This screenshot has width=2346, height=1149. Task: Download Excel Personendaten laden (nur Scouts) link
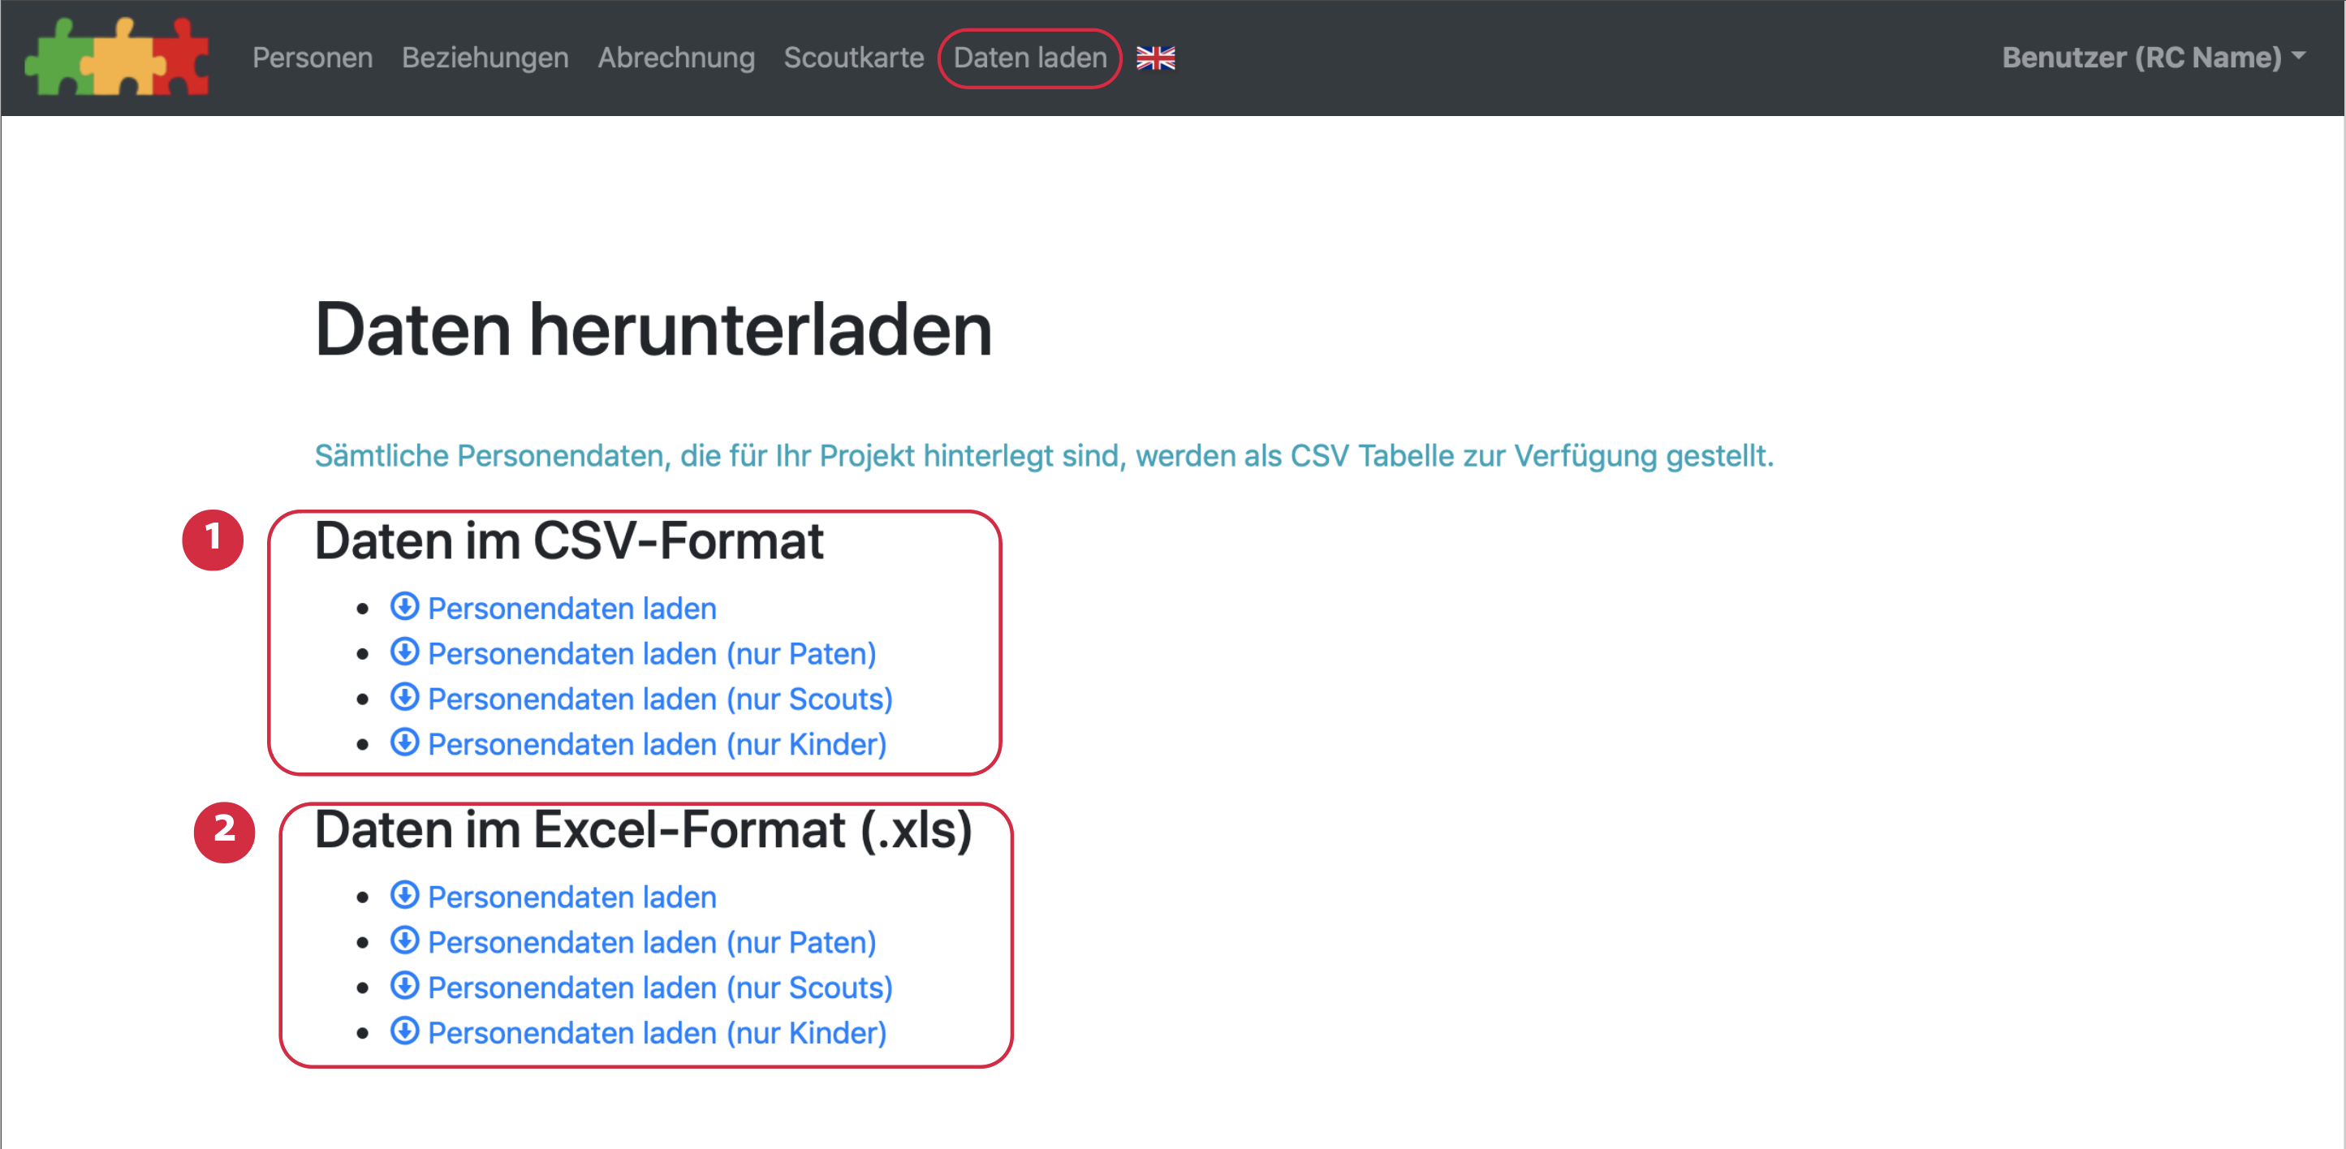[x=659, y=988]
